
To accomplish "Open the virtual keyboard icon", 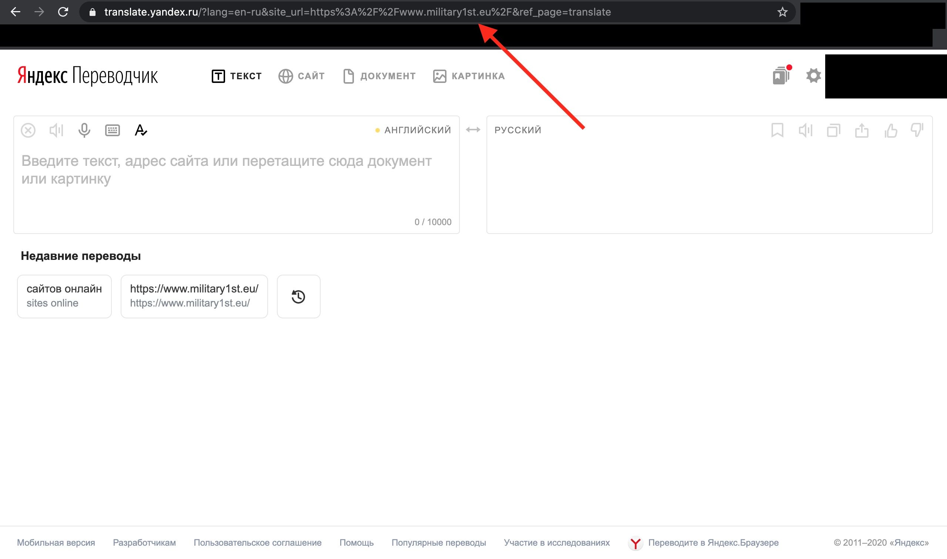I will [x=112, y=130].
